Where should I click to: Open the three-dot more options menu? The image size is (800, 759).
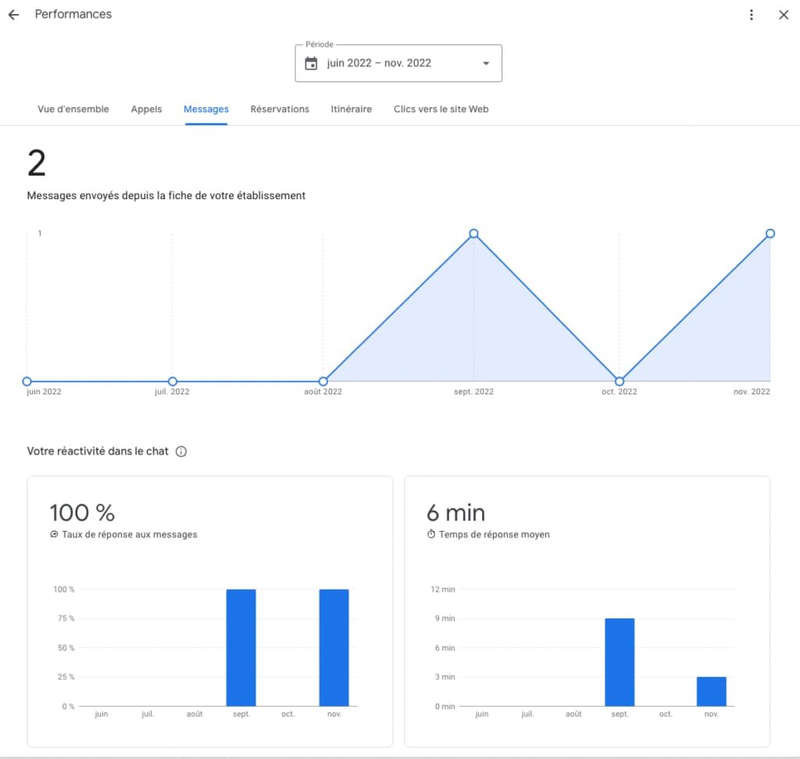coord(751,15)
